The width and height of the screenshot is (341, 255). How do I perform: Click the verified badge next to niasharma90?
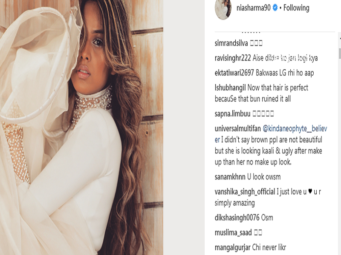[x=275, y=8]
